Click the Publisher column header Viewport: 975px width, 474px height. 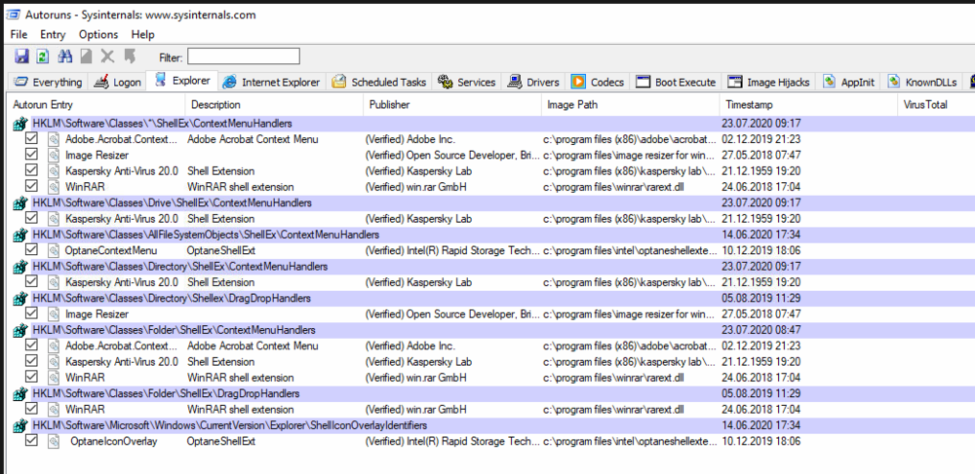tap(390, 104)
